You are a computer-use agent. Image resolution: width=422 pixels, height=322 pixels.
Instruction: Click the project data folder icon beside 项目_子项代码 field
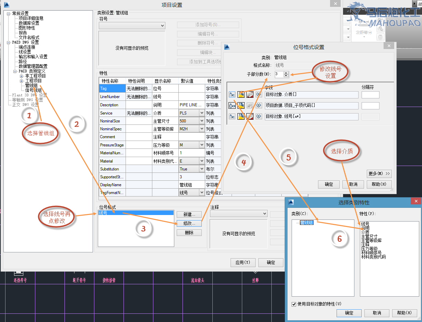(241, 106)
